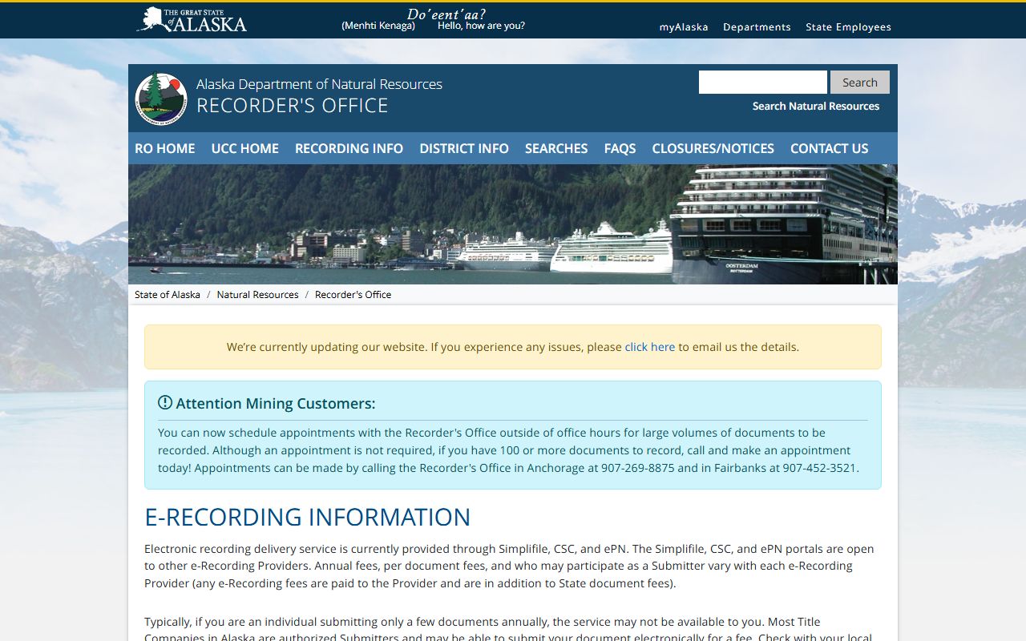Select the DISTRICT INFO menu item
The height and width of the screenshot is (641, 1026).
tap(464, 148)
